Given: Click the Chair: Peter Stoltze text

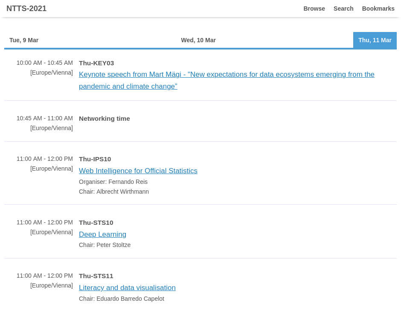Looking at the screenshot, I should tap(105, 245).
